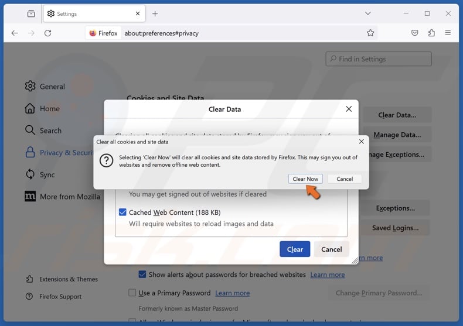The image size is (463, 326).
Task: Click the forward navigation arrow
Action: tap(31, 33)
